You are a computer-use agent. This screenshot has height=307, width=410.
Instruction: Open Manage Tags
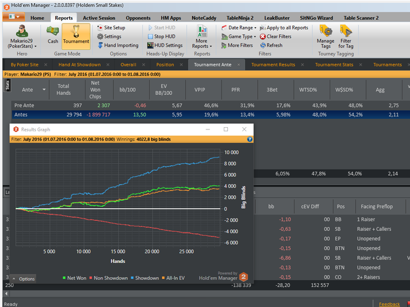coord(326,36)
